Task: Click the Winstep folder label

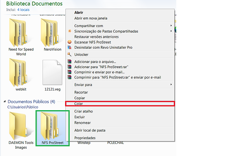Action: tap(84, 143)
